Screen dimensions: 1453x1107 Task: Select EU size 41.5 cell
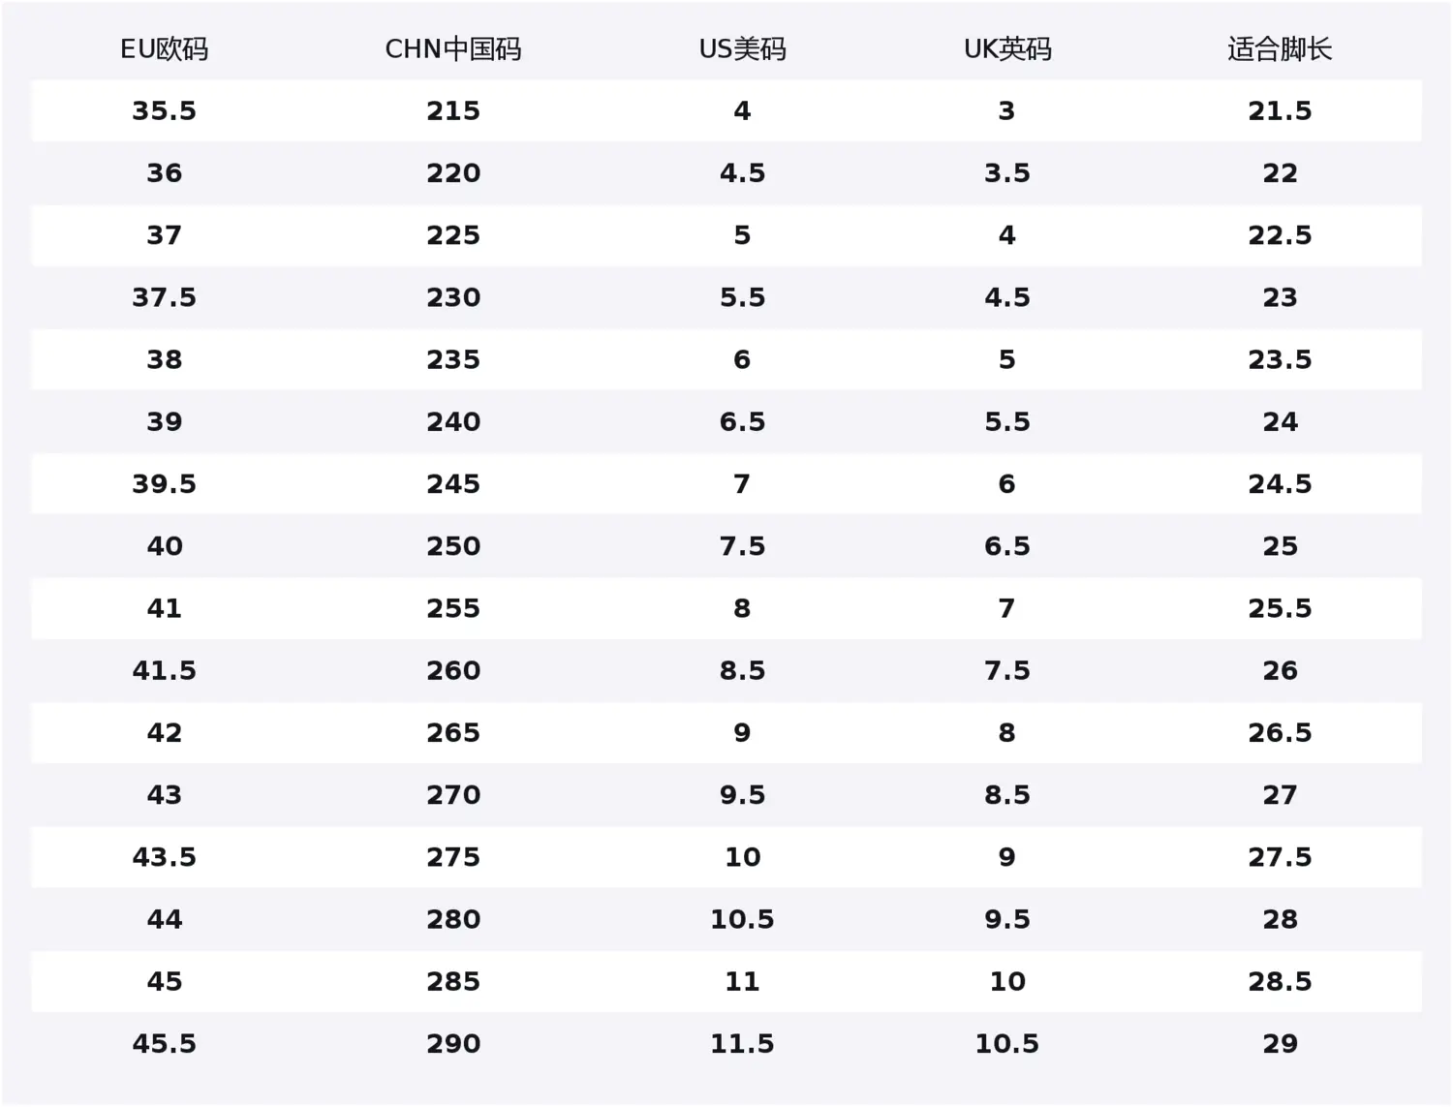tap(164, 670)
